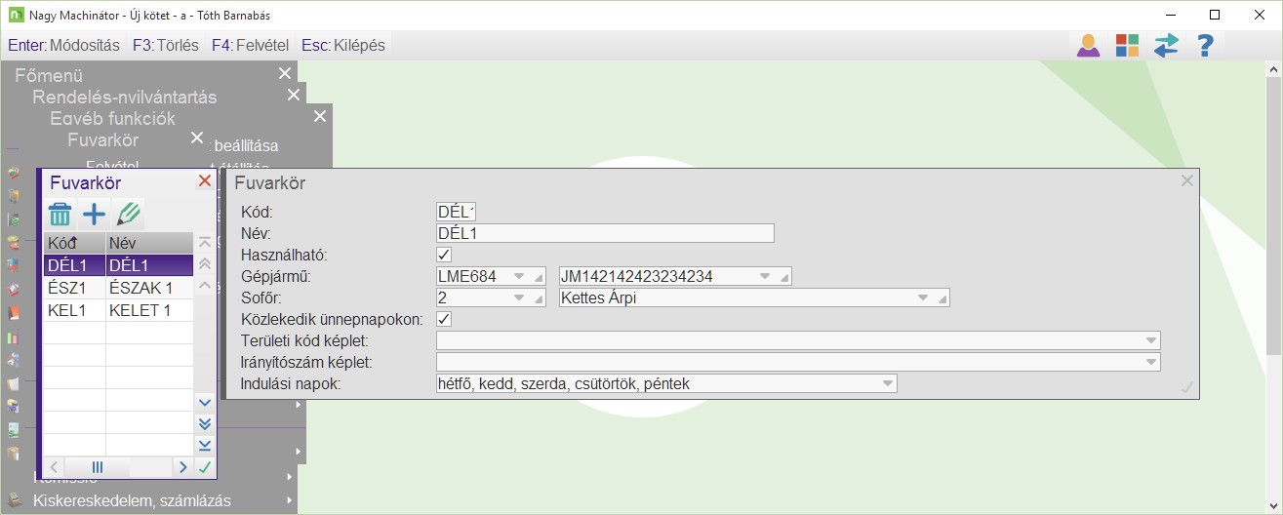
Task: Open help with the question mark icon
Action: (x=1205, y=45)
